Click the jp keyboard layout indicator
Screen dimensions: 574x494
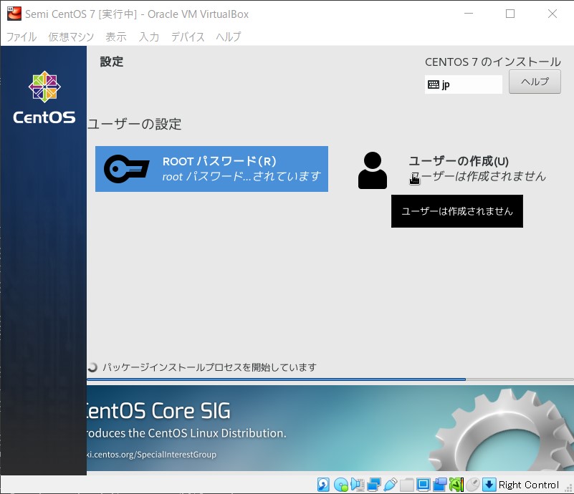(x=464, y=84)
